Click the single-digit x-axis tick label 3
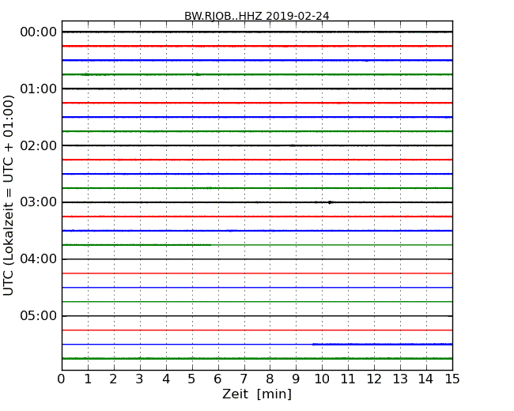This screenshot has width=514, height=411. [140, 379]
